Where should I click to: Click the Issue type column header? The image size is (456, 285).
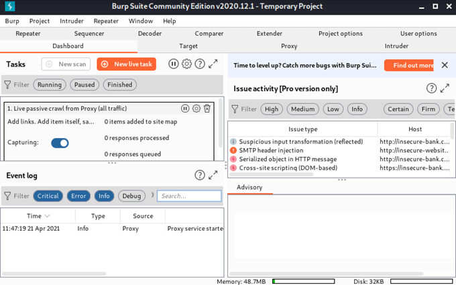tap(302, 129)
